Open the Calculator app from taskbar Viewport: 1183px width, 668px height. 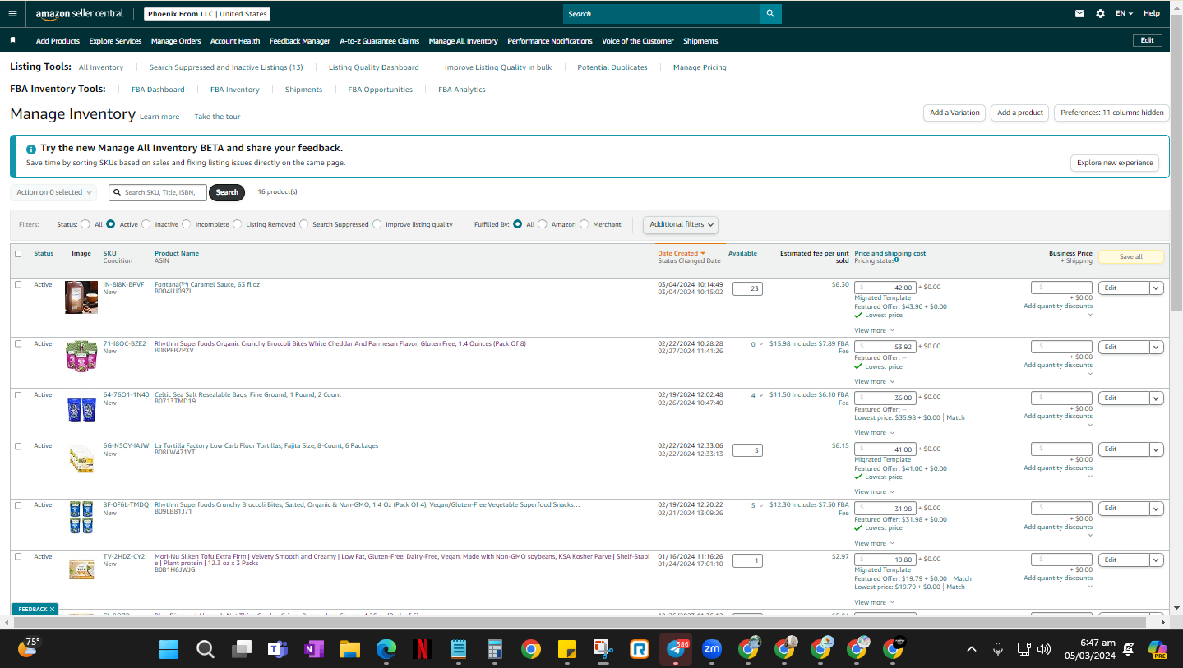495,649
